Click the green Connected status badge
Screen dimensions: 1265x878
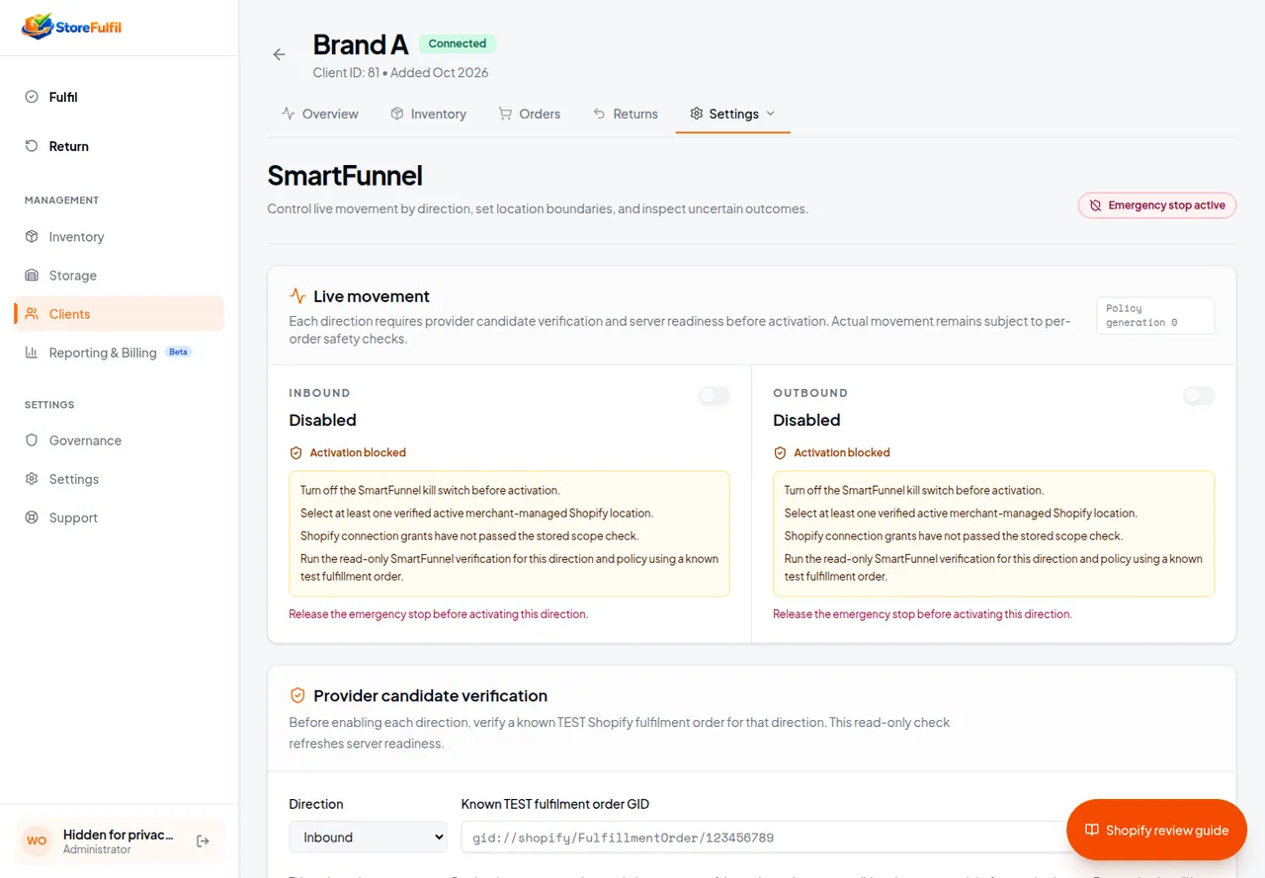(458, 43)
